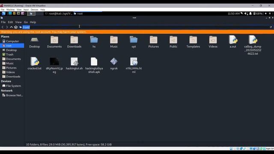Click the battery 68% indicator

(x=258, y=13)
